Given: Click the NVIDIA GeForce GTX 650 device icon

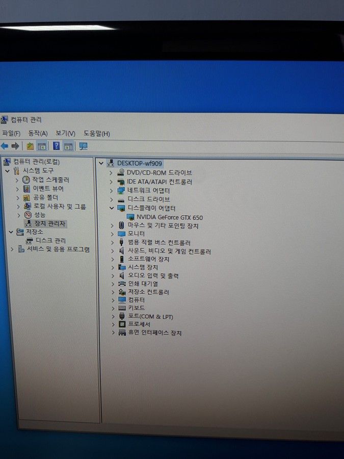Looking at the screenshot, I should 130,217.
